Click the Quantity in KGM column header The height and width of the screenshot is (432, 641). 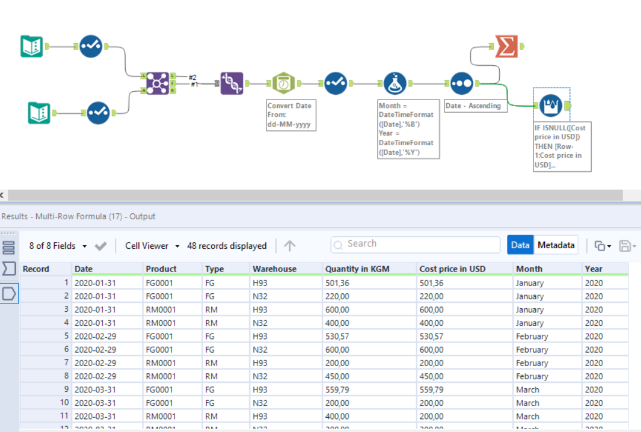pyautogui.click(x=369, y=268)
